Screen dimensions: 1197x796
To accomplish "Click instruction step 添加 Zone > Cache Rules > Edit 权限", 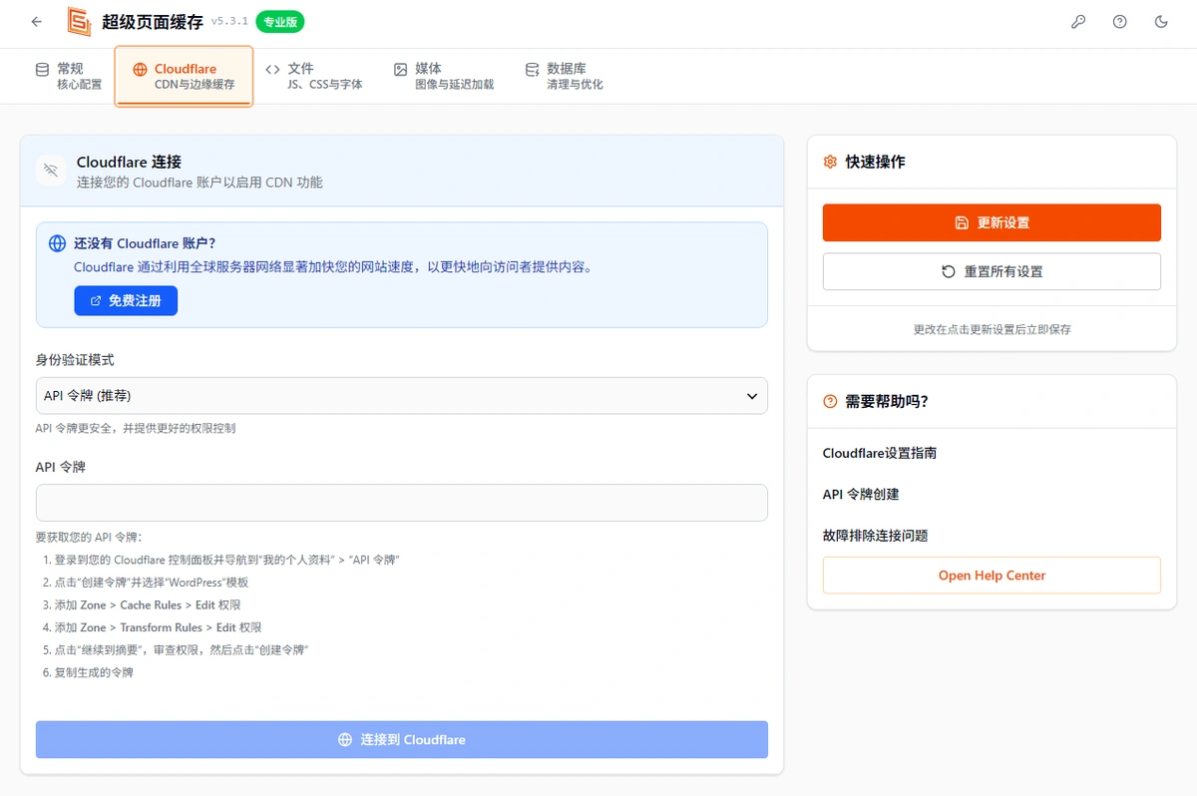I will pyautogui.click(x=148, y=604).
